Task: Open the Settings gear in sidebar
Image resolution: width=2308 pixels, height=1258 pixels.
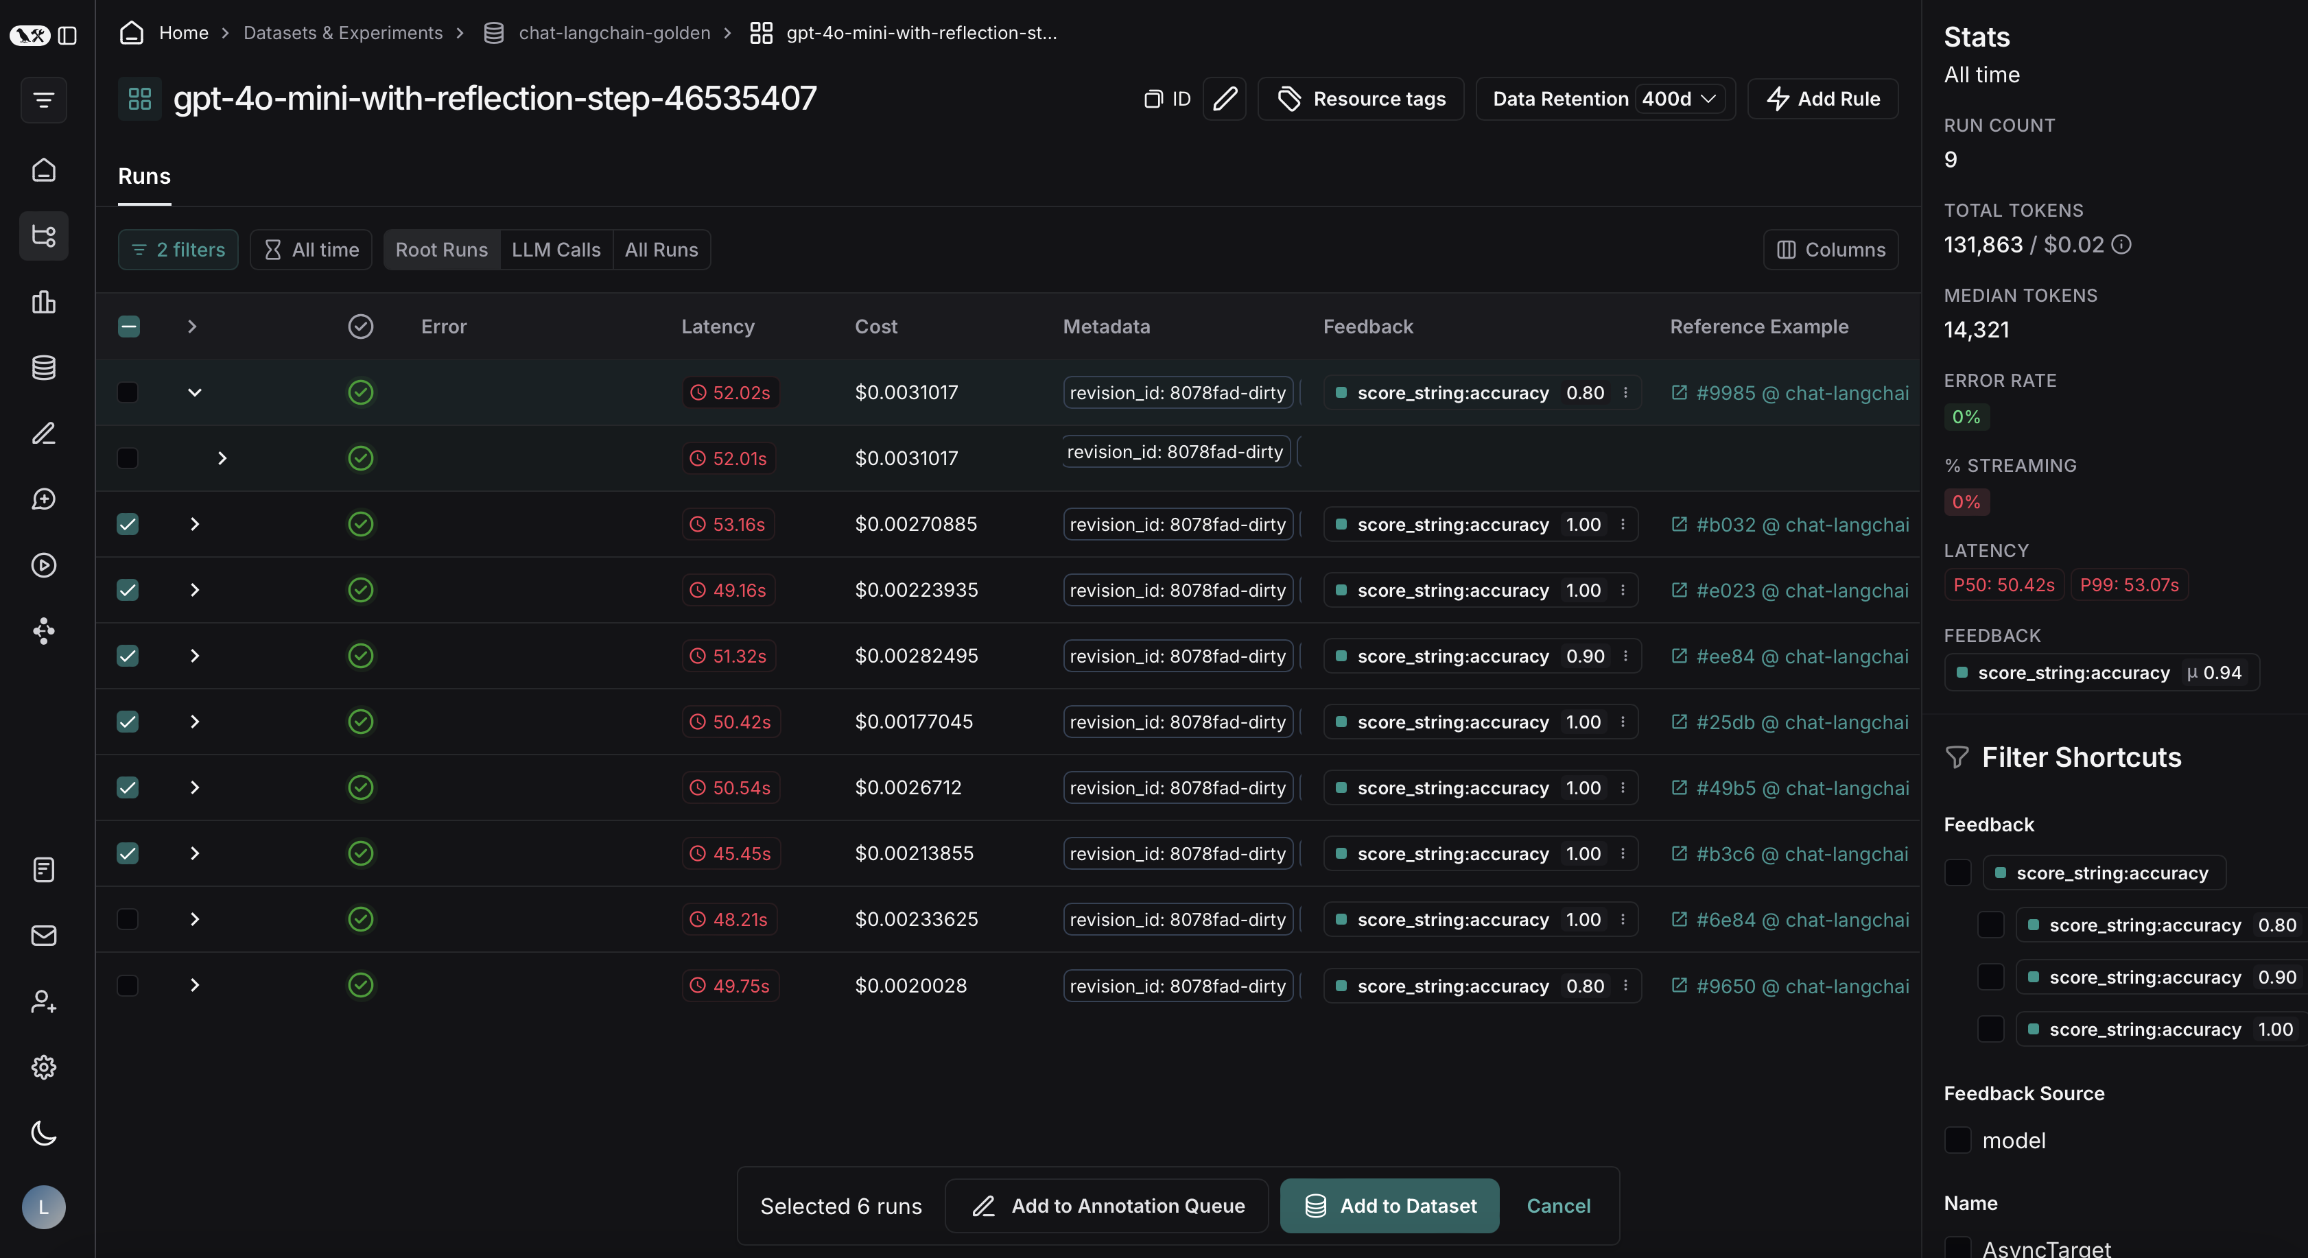Action: click(x=43, y=1067)
